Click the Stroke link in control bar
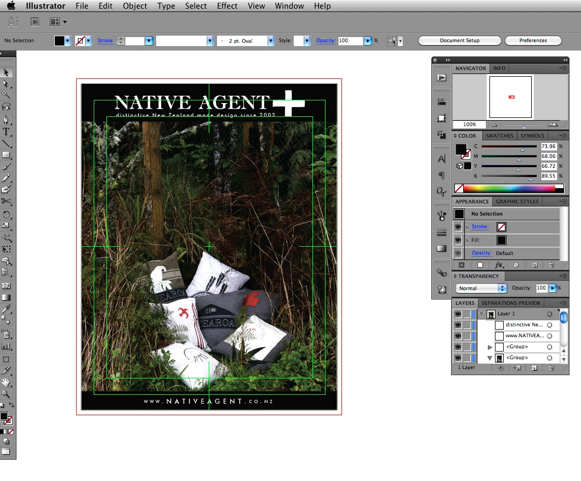The width and height of the screenshot is (581, 481). (106, 41)
